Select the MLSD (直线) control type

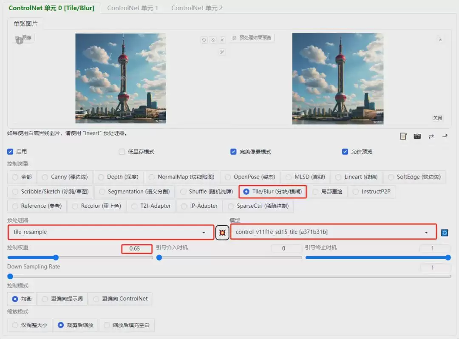(305, 177)
